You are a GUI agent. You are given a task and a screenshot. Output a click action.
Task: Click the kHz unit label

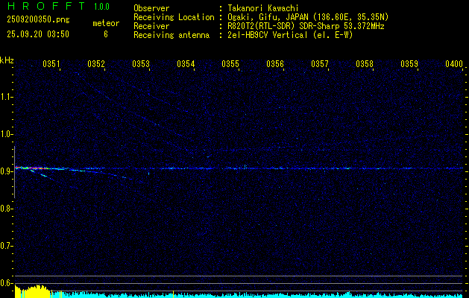[x=7, y=60]
